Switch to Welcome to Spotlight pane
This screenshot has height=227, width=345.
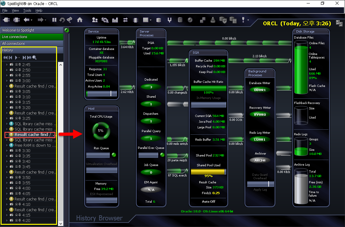(32, 30)
